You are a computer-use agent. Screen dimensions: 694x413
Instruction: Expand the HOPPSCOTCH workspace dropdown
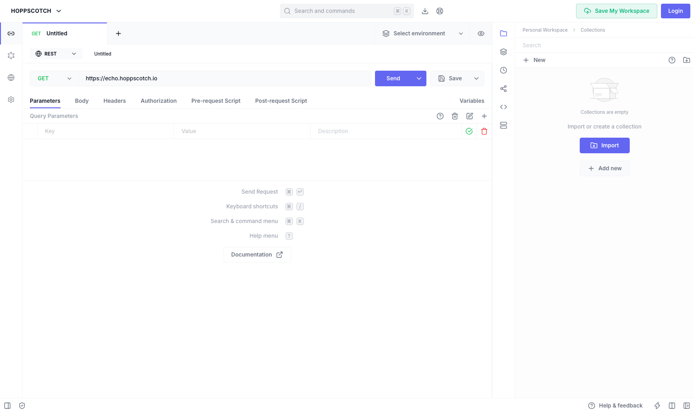click(x=36, y=11)
